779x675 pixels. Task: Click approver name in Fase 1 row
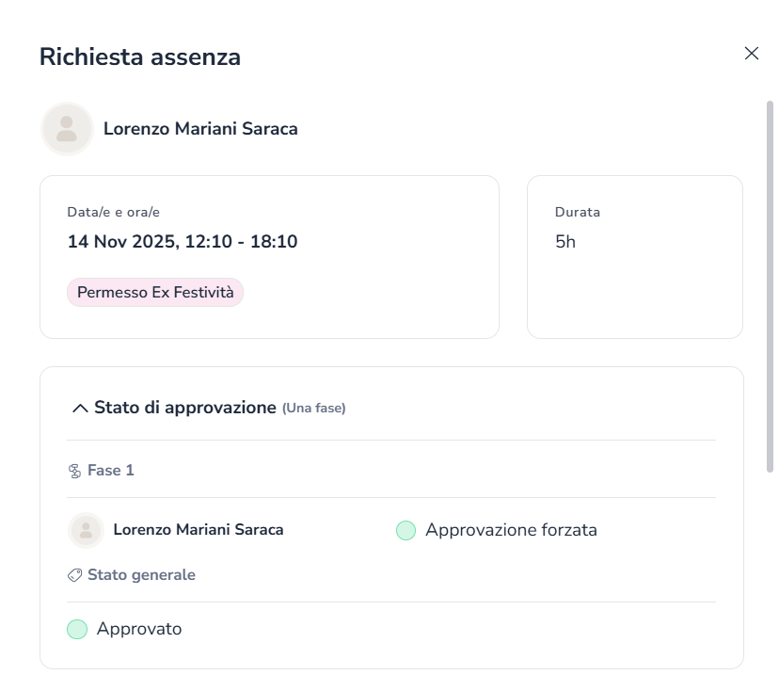click(198, 530)
